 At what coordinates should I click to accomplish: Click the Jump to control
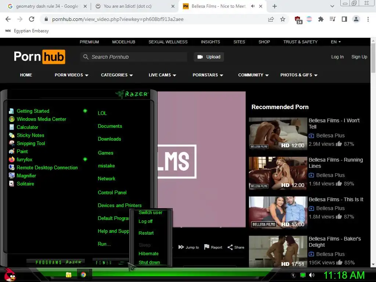pyautogui.click(x=189, y=247)
